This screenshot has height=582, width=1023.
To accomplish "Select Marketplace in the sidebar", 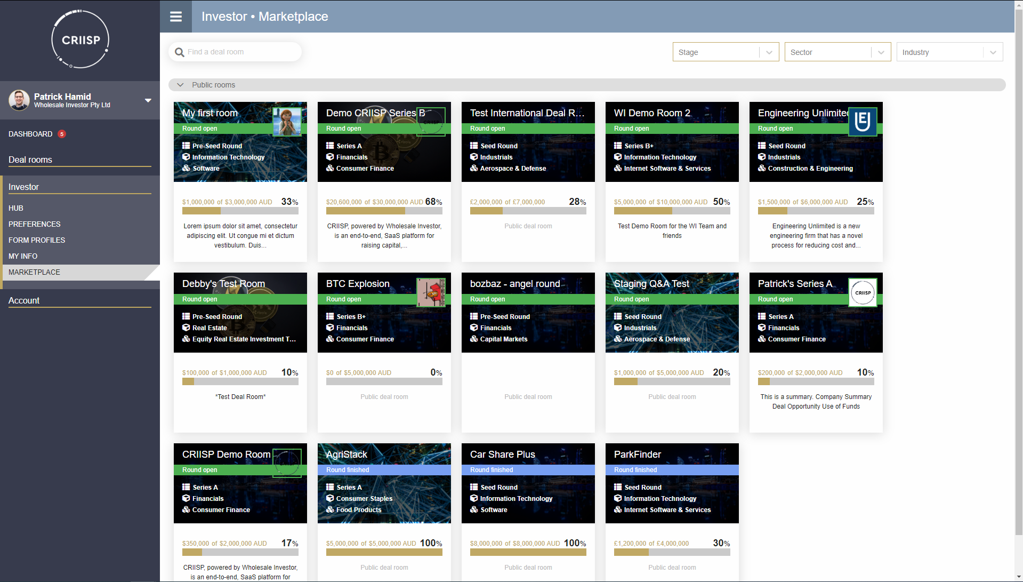I will point(80,272).
